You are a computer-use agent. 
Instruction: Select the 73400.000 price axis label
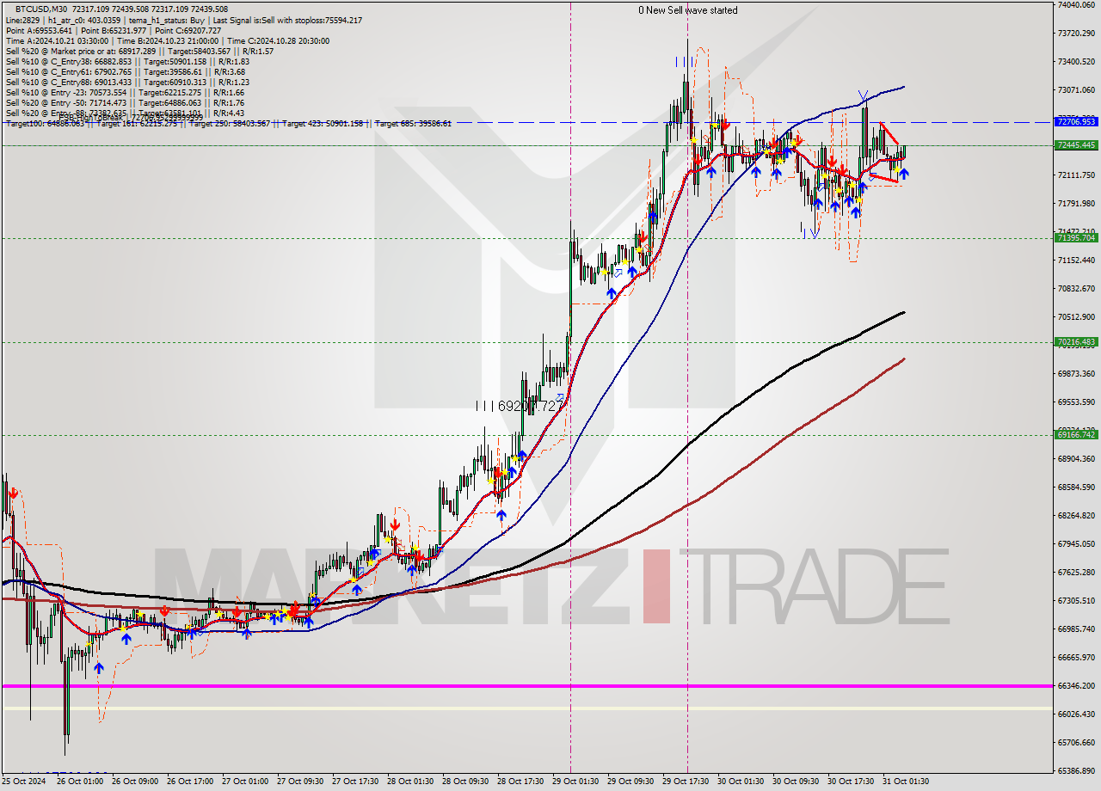click(x=1076, y=61)
